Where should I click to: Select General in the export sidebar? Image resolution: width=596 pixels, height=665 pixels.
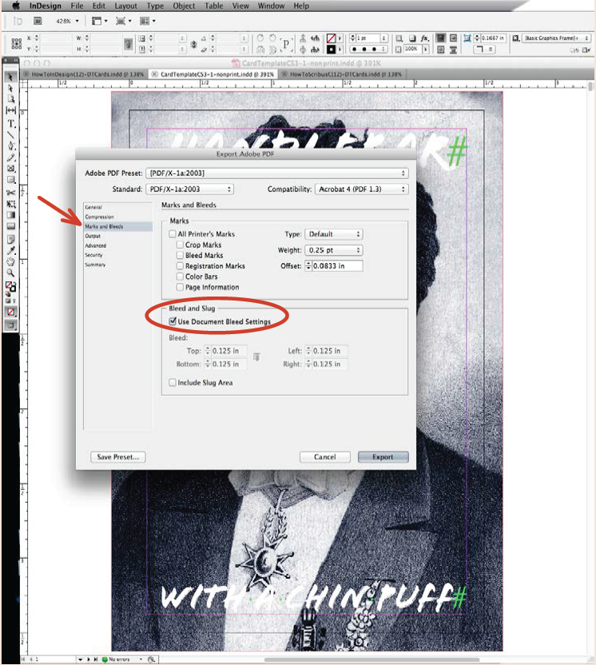pos(118,207)
